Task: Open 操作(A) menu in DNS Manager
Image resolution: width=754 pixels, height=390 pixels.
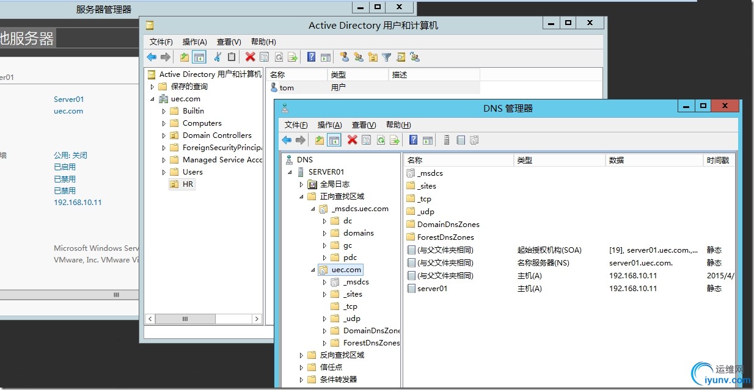Action: point(330,125)
